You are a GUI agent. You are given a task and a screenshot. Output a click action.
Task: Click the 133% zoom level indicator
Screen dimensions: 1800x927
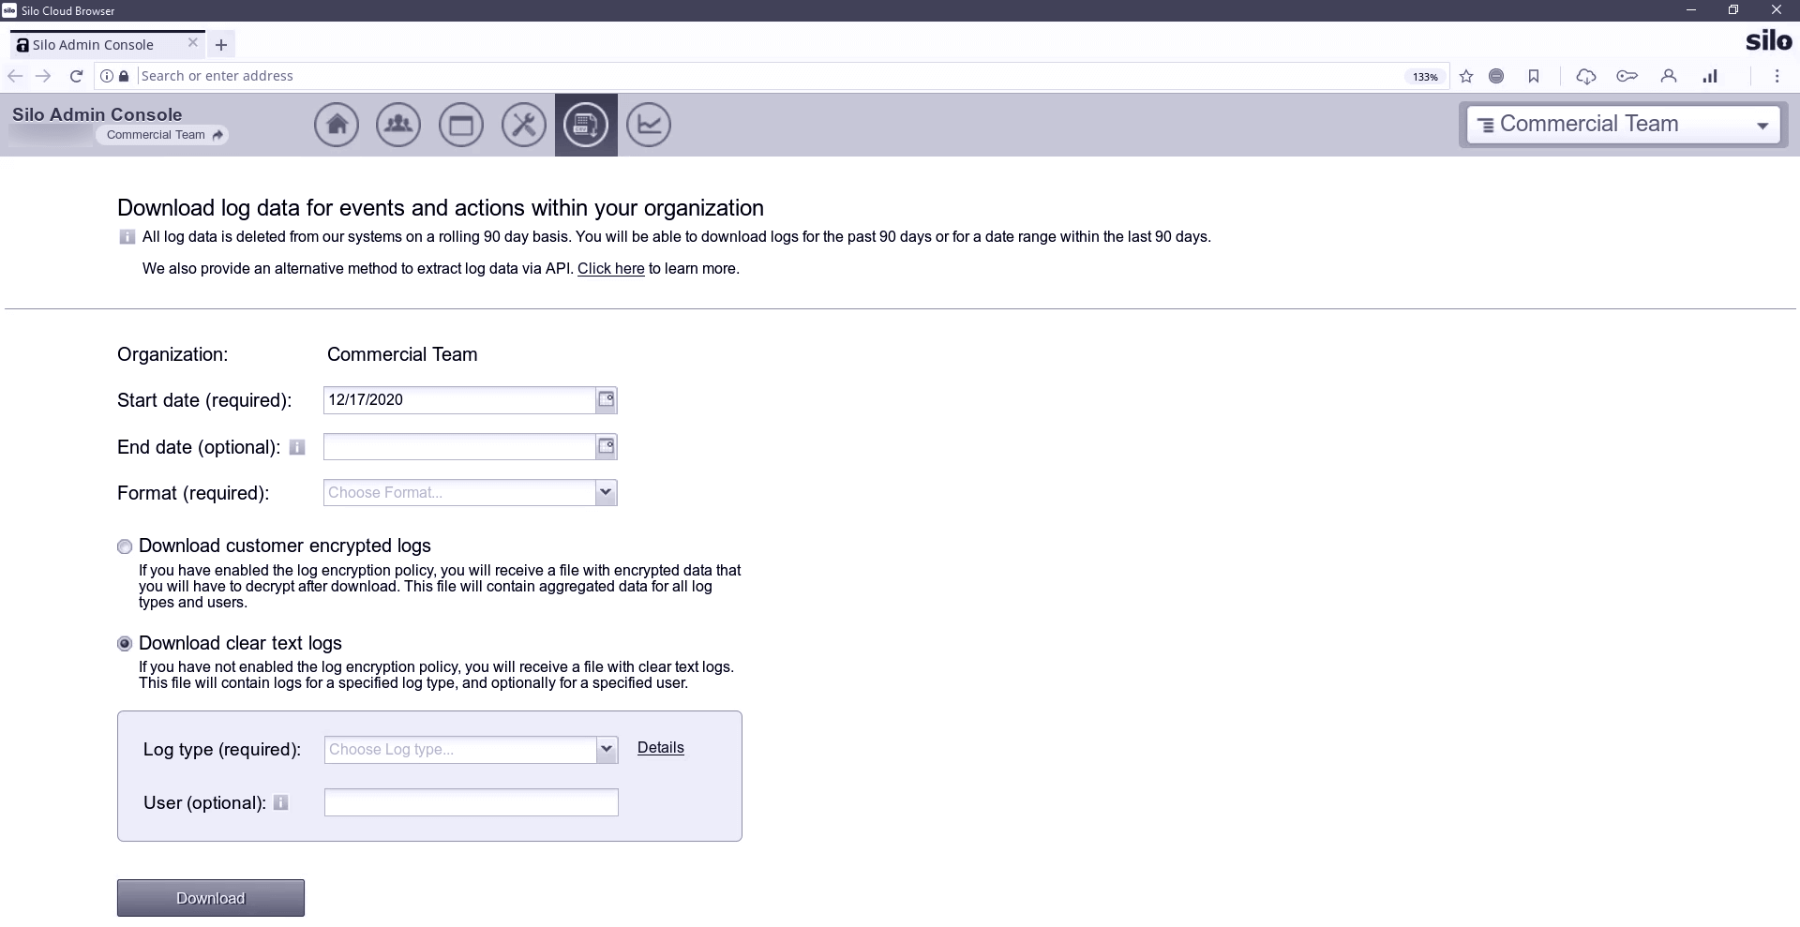pyautogui.click(x=1426, y=77)
